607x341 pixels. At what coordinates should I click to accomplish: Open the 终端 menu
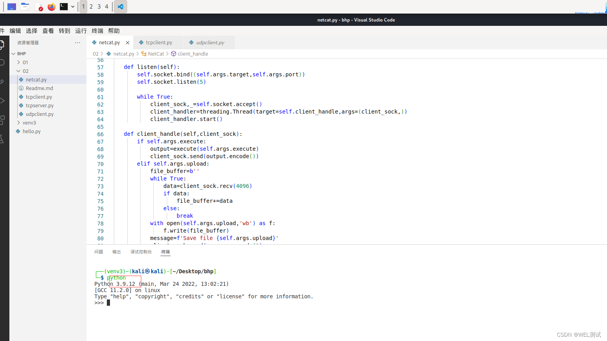(97, 31)
